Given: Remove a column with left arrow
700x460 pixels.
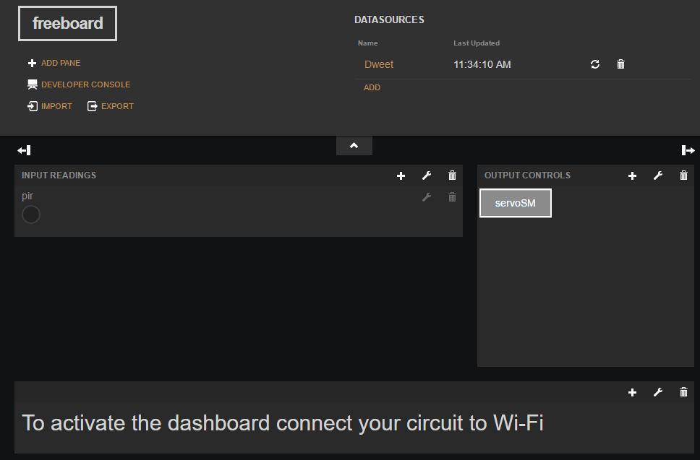Looking at the screenshot, I should (x=24, y=150).
